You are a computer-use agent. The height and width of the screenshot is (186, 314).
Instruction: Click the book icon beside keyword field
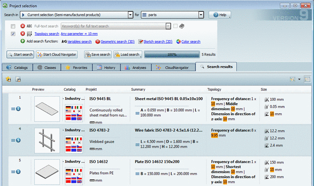tap(182, 26)
